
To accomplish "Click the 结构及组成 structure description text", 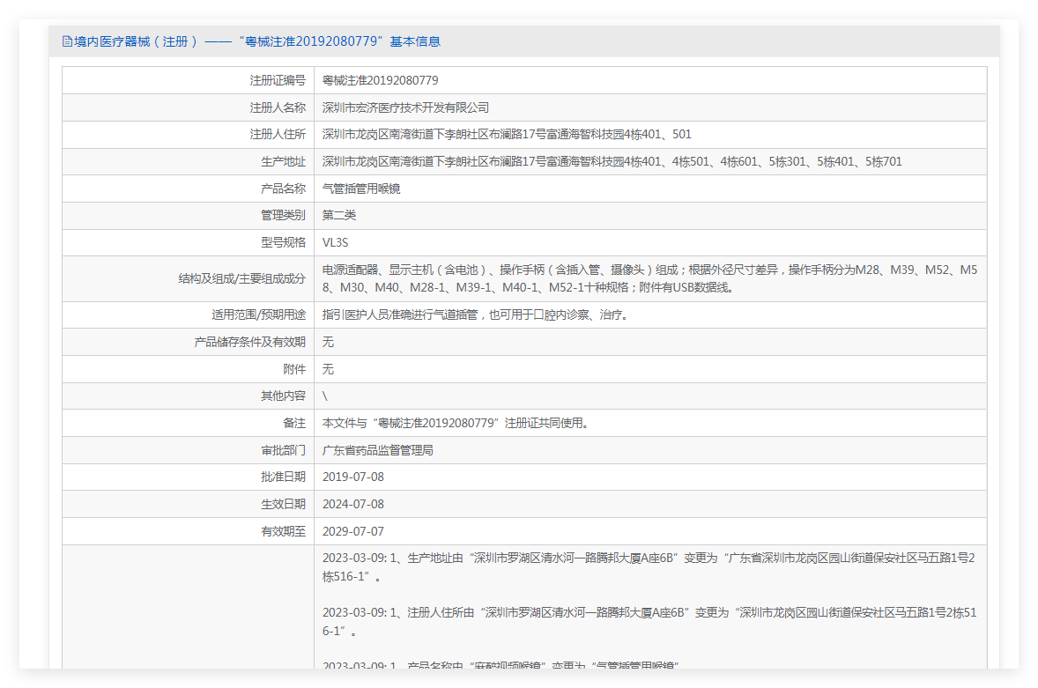I will 649,278.
